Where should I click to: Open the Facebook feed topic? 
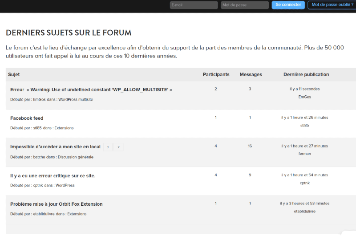tap(27, 118)
